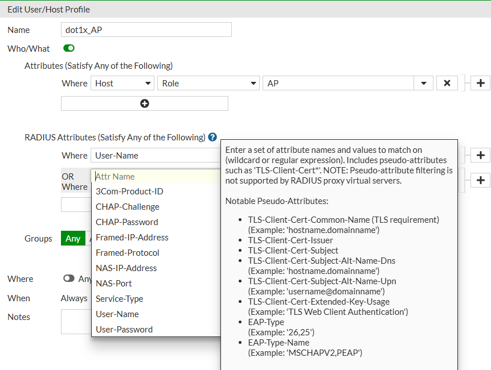Screen dimensions: 491x370
Task: Choose CHAP-Challenge from the attribute list
Action: coord(128,207)
